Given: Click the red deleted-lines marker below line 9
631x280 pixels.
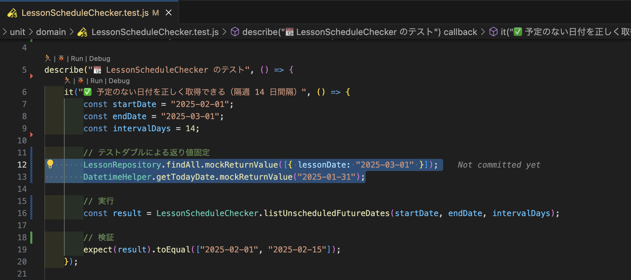Looking at the screenshot, I should pos(32,135).
